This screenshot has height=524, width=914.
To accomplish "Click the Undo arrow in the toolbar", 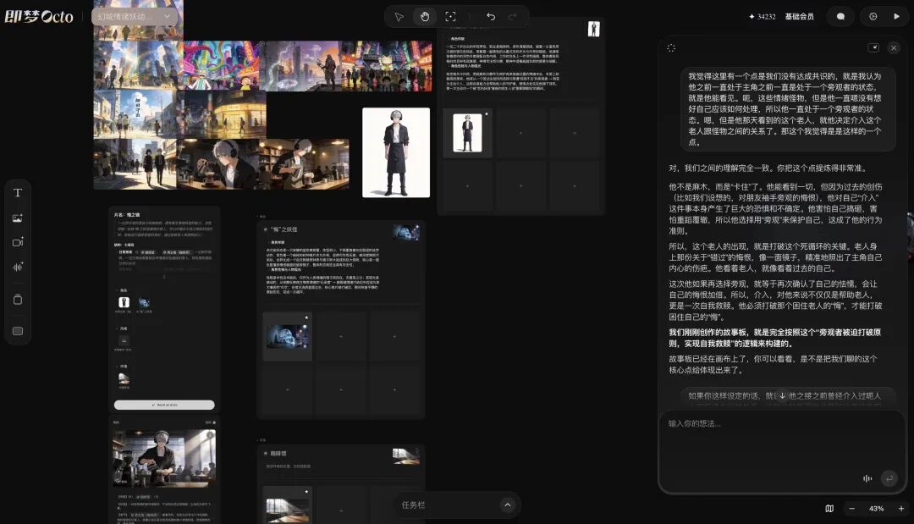I will (x=492, y=16).
